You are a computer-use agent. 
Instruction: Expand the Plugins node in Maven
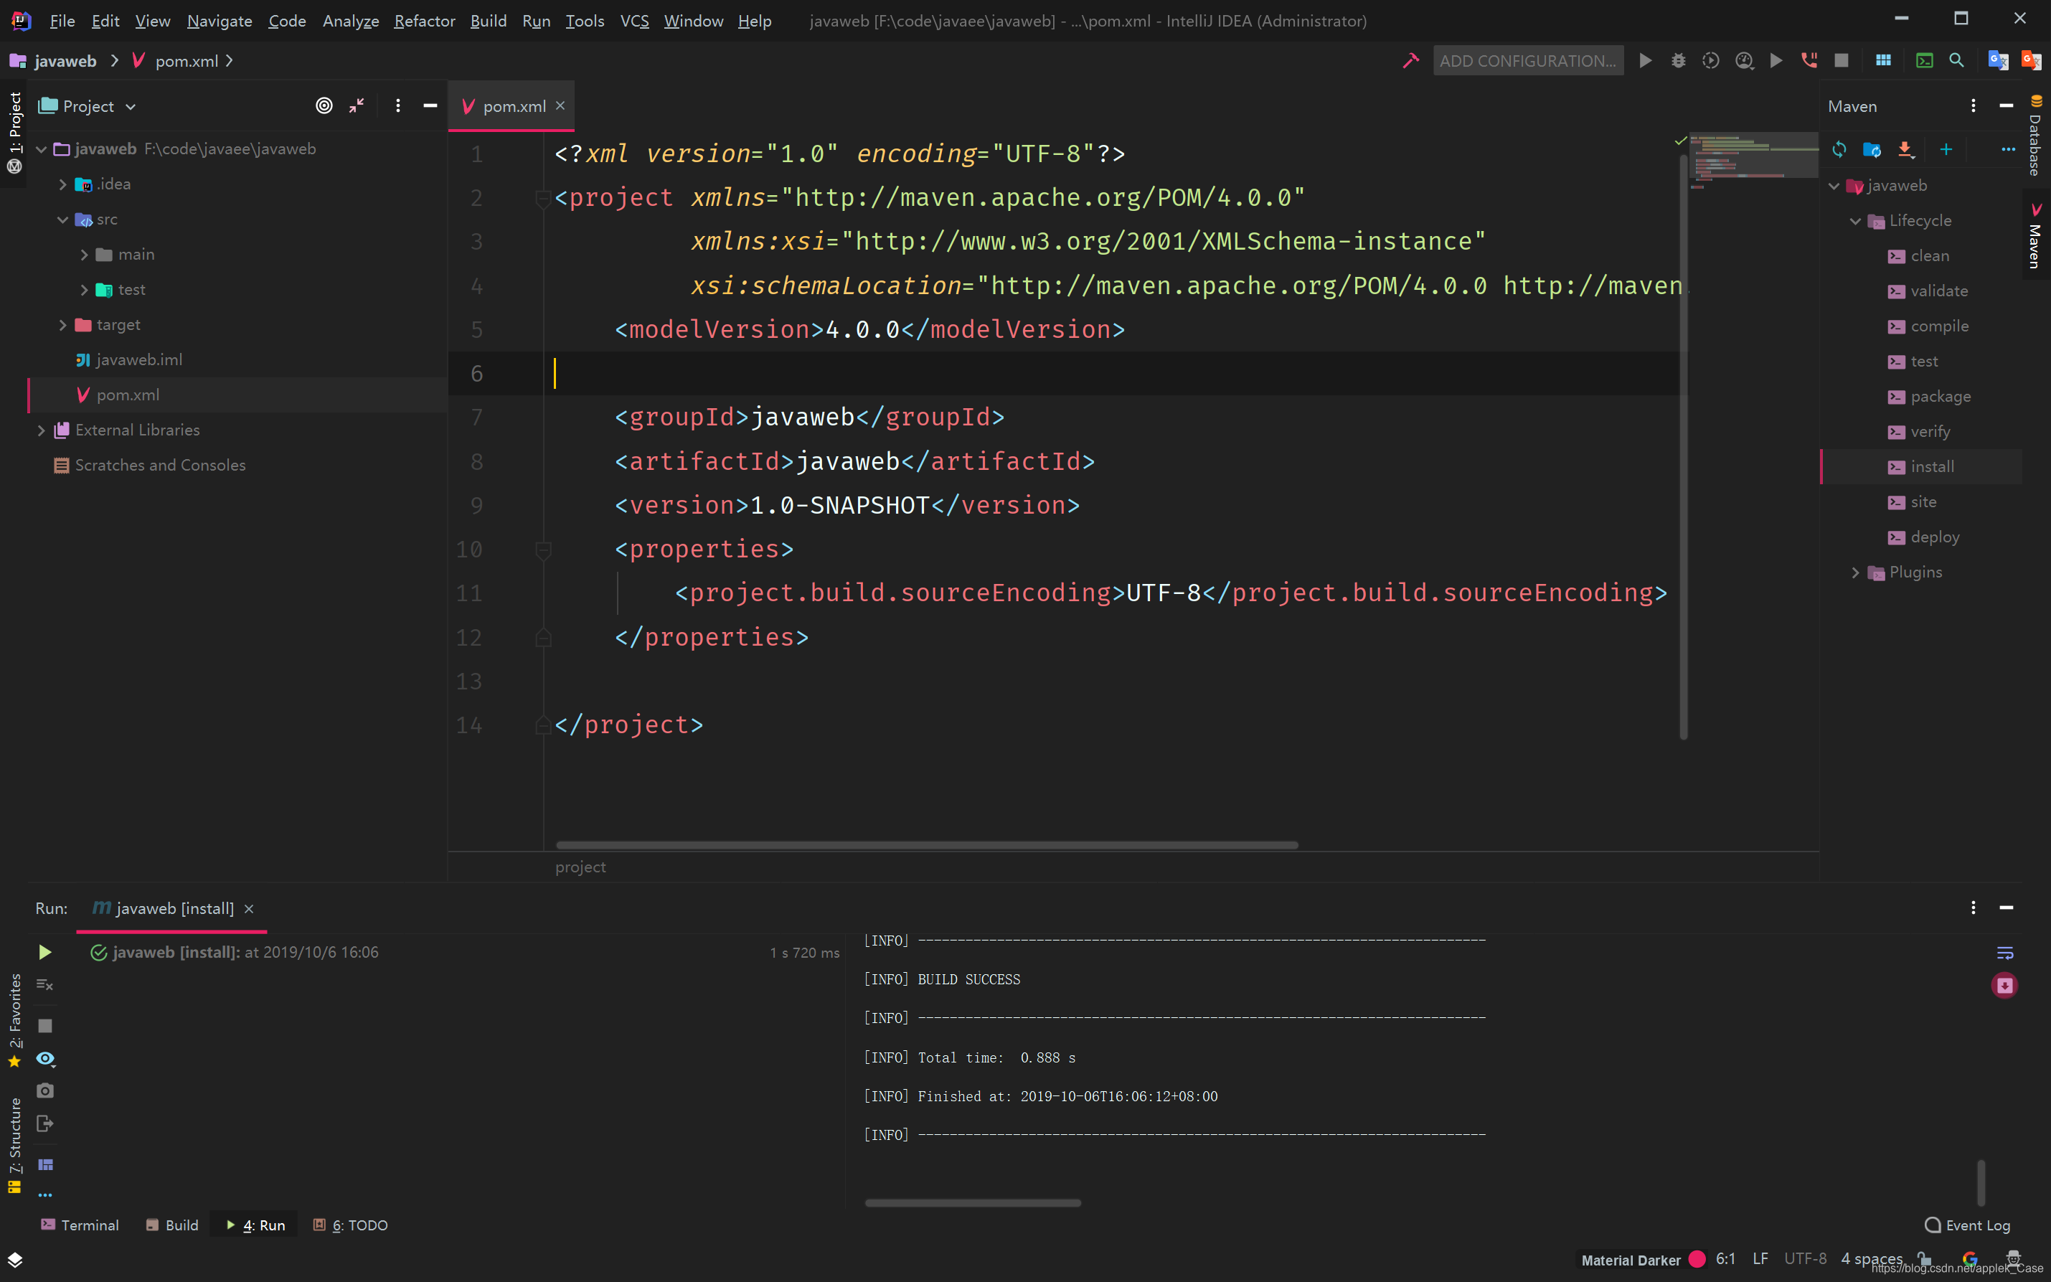click(1855, 572)
